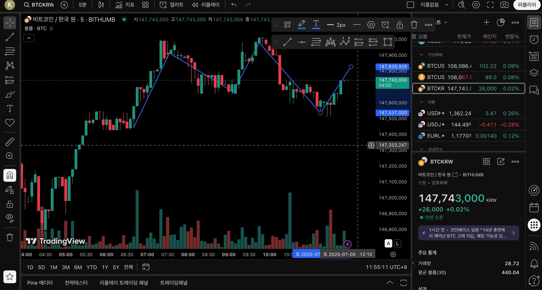Toggle lock all drawings in left sidebar
Image resolution: width=542 pixels, height=290 pixels.
tap(10, 204)
